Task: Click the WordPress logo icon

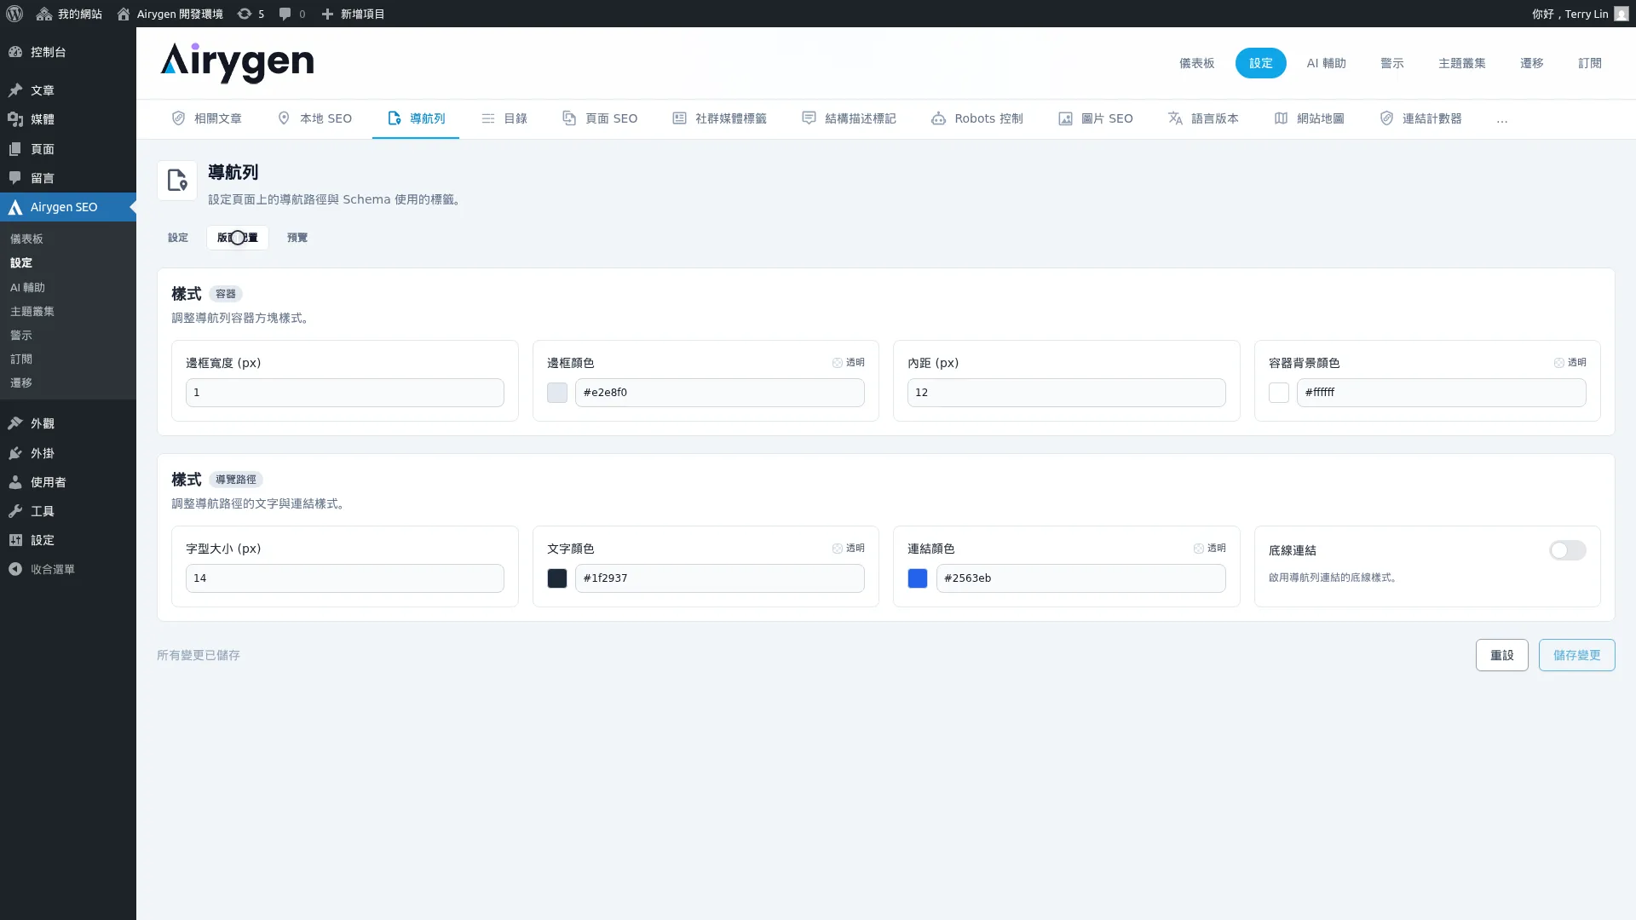Action: coord(14,14)
